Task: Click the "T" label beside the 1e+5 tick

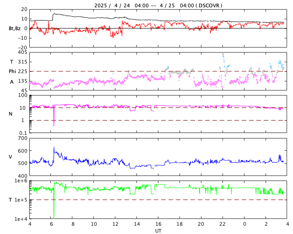Action: (11, 200)
